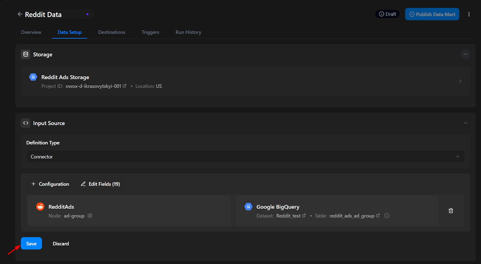Click the Draft status badge
The image size is (481, 264).
387,14
